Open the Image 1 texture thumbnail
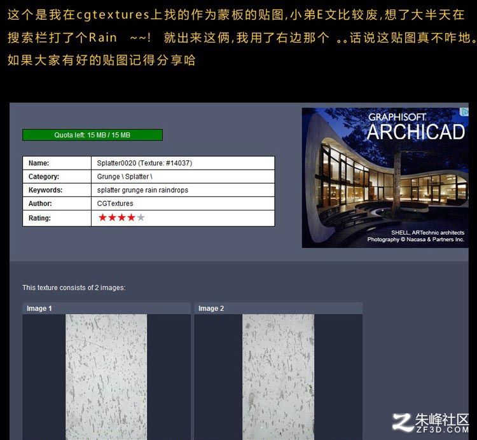This screenshot has height=440, width=477. tap(106, 377)
